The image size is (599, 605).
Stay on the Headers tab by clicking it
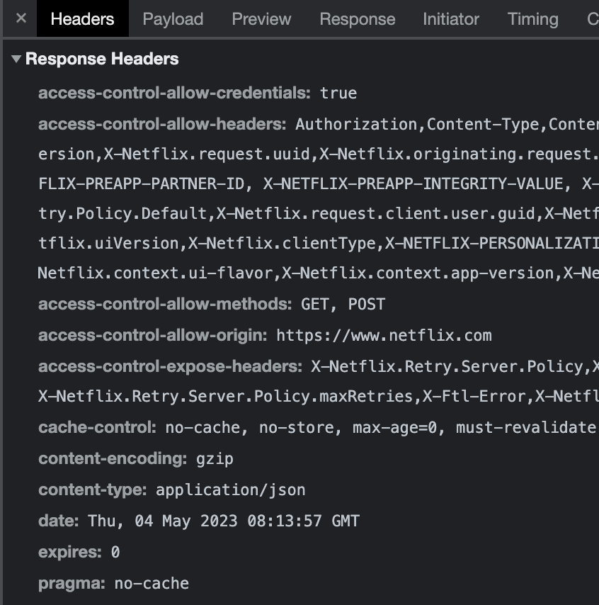pos(82,19)
